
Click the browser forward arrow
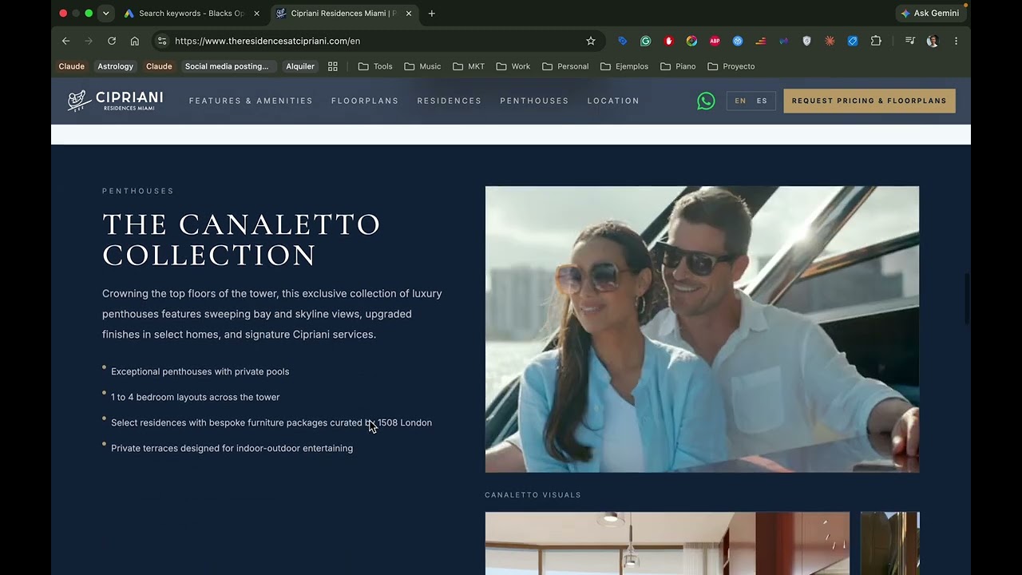pos(89,41)
